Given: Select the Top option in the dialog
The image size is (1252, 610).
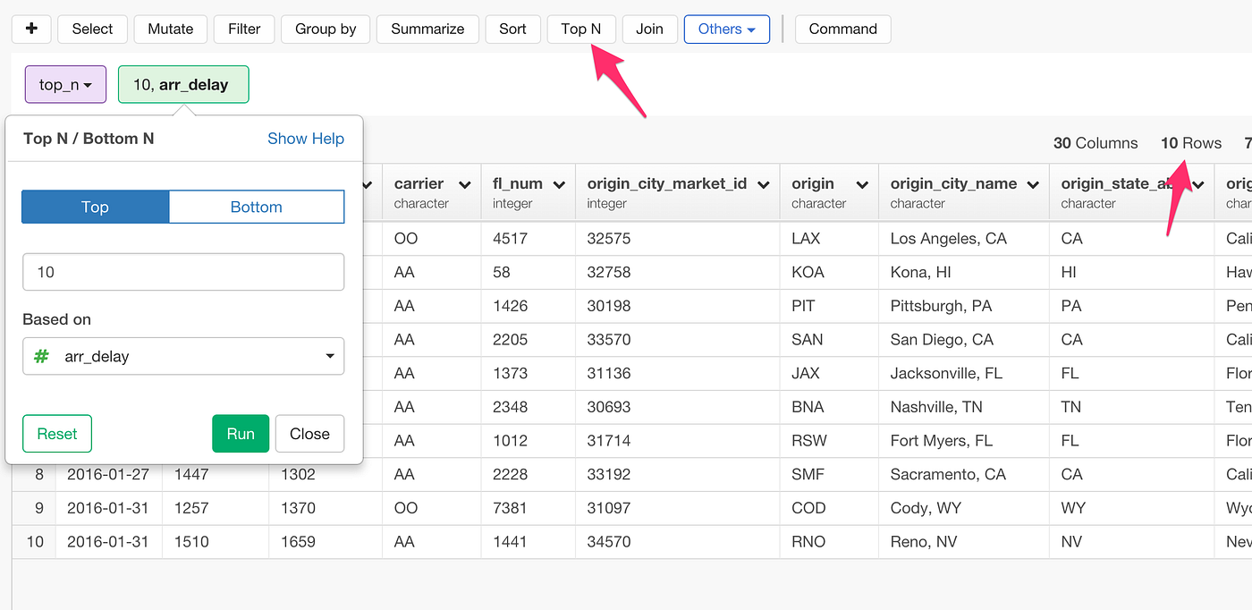Looking at the screenshot, I should coord(95,207).
